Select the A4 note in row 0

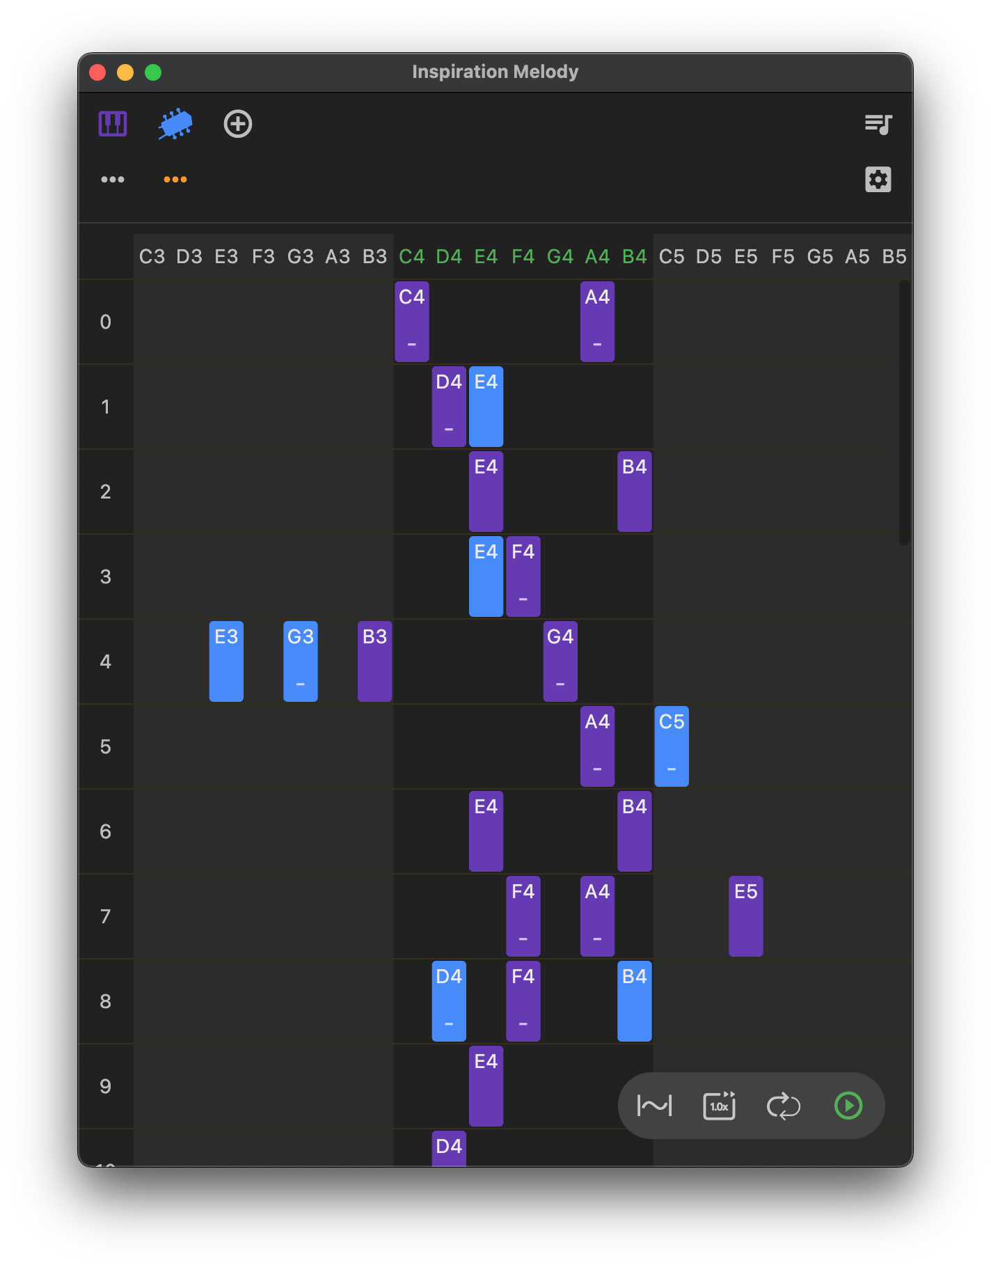[598, 322]
